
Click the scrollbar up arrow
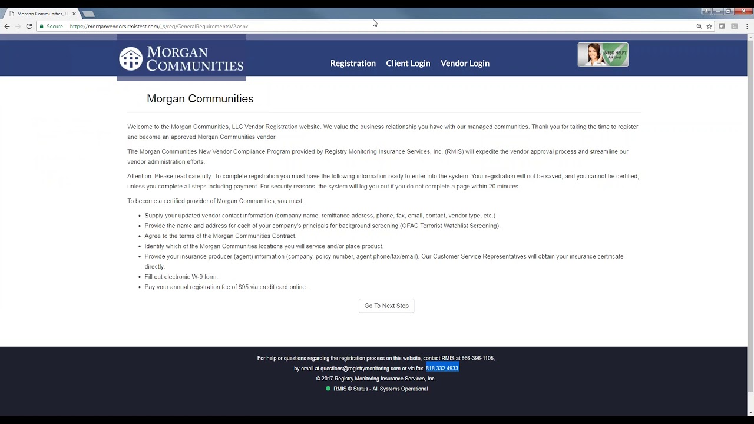pyautogui.click(x=750, y=38)
